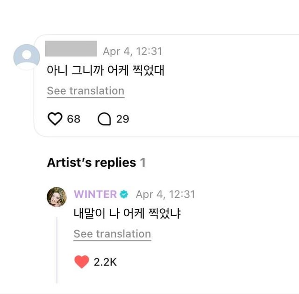This screenshot has height=294, width=299.
Task: Click the 2.2K likes count on reply
Action: (105, 262)
